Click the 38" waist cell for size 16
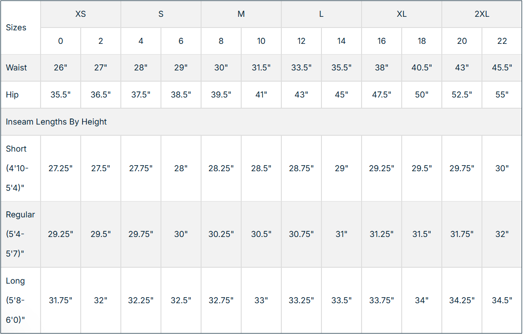The image size is (523, 334). [x=382, y=68]
